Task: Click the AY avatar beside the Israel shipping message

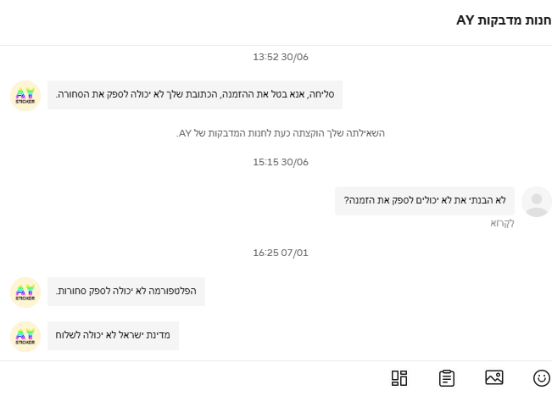Action: click(x=25, y=336)
